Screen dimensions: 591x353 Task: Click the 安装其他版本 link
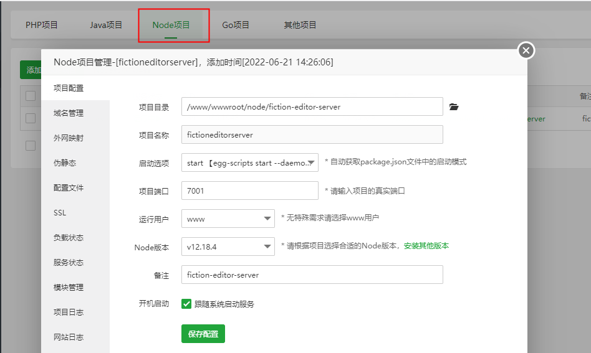(x=426, y=246)
